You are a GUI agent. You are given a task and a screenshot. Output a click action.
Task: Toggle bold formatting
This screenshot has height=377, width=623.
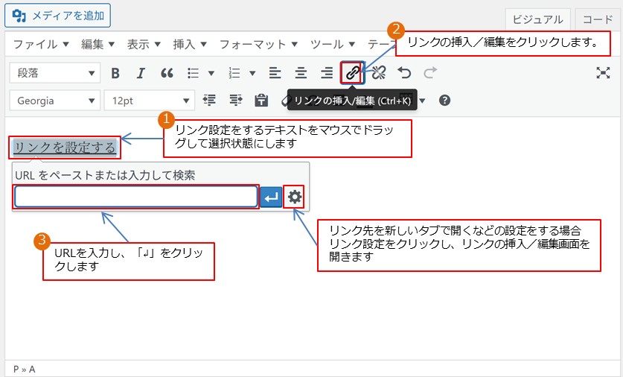tap(115, 73)
